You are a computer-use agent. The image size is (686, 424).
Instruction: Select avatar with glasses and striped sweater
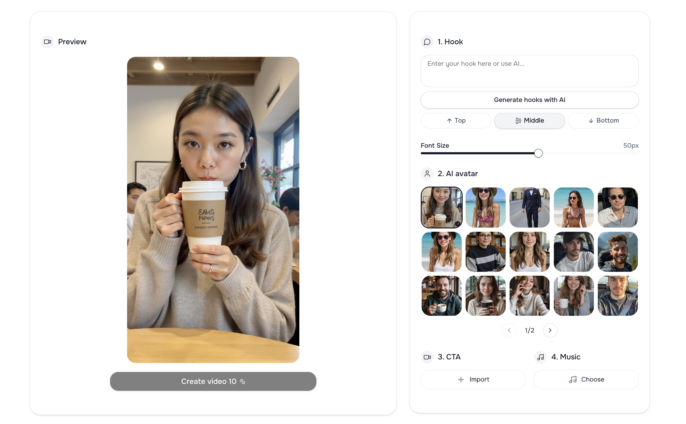point(485,252)
